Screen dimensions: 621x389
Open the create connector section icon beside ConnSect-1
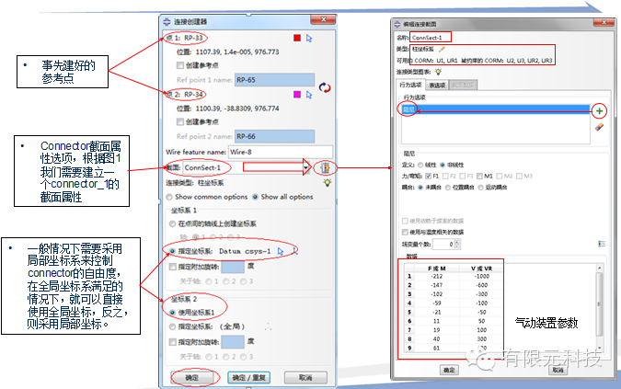click(x=325, y=168)
